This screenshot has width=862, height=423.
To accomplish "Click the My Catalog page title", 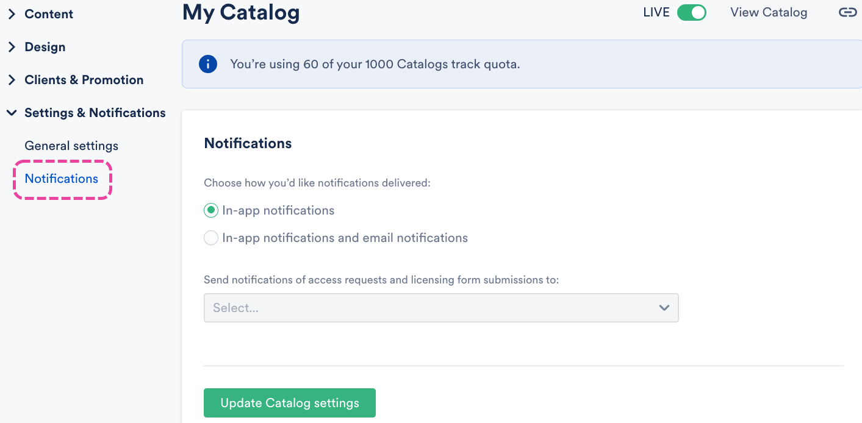I will click(x=241, y=12).
